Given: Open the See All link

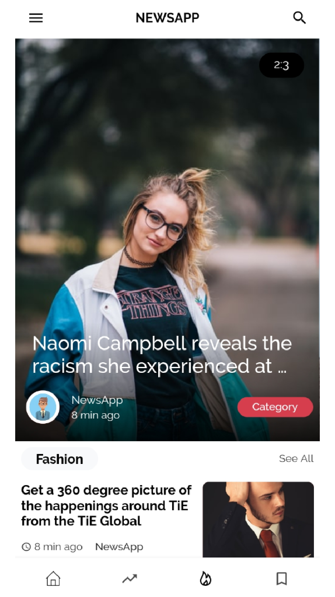Looking at the screenshot, I should point(296,458).
